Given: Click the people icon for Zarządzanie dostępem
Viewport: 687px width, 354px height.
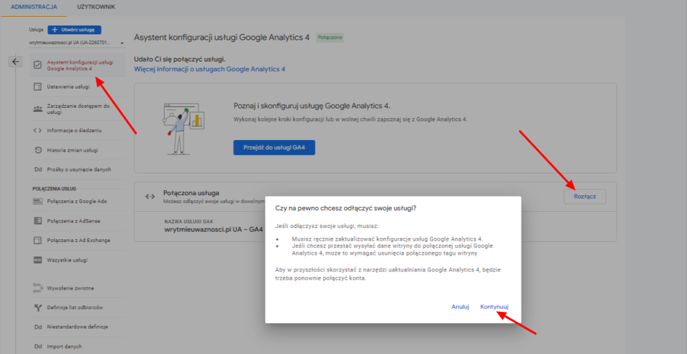Looking at the screenshot, I should [38, 109].
